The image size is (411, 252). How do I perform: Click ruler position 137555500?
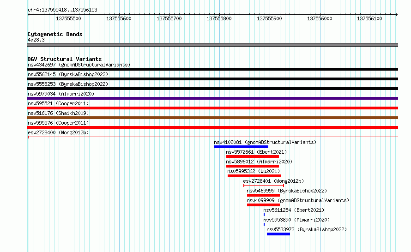(x=68, y=18)
